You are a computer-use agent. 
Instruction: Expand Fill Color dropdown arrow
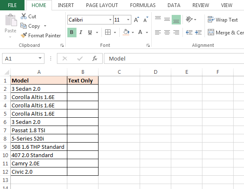(133, 32)
